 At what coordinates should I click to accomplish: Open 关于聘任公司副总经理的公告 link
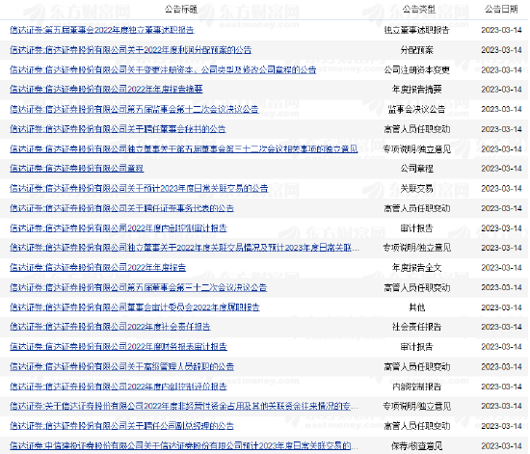[121, 426]
